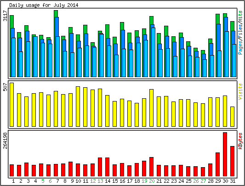245x186 pixels.
Task: Click day label 8 on x-axis
Action: click(x=65, y=181)
